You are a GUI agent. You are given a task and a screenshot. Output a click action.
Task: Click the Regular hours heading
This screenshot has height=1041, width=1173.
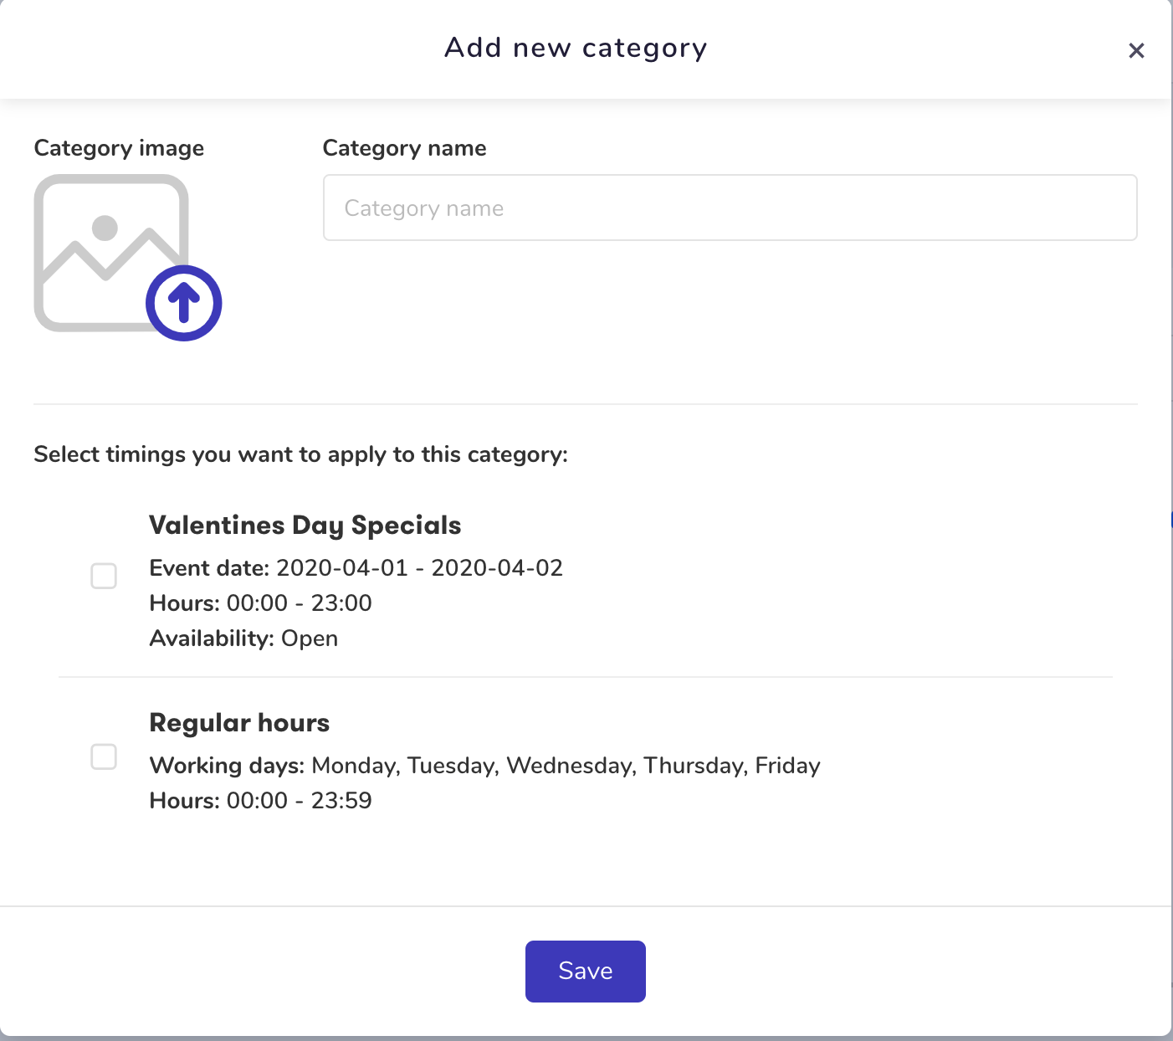pyautogui.click(x=239, y=722)
